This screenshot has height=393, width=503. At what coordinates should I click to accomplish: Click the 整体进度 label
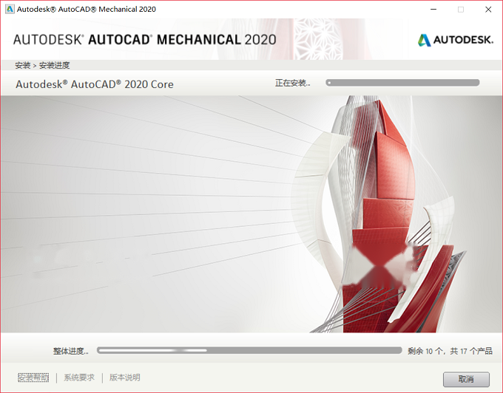point(70,351)
